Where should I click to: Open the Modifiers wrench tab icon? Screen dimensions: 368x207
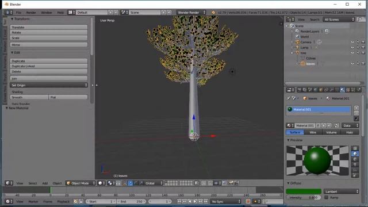pyautogui.click(x=332, y=90)
